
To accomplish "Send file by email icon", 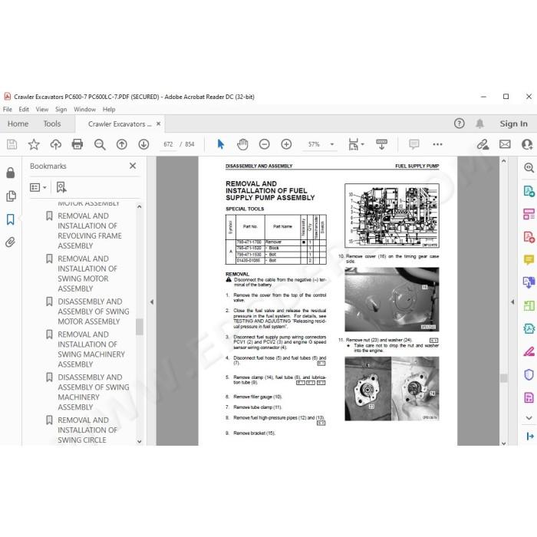I will pos(505,144).
